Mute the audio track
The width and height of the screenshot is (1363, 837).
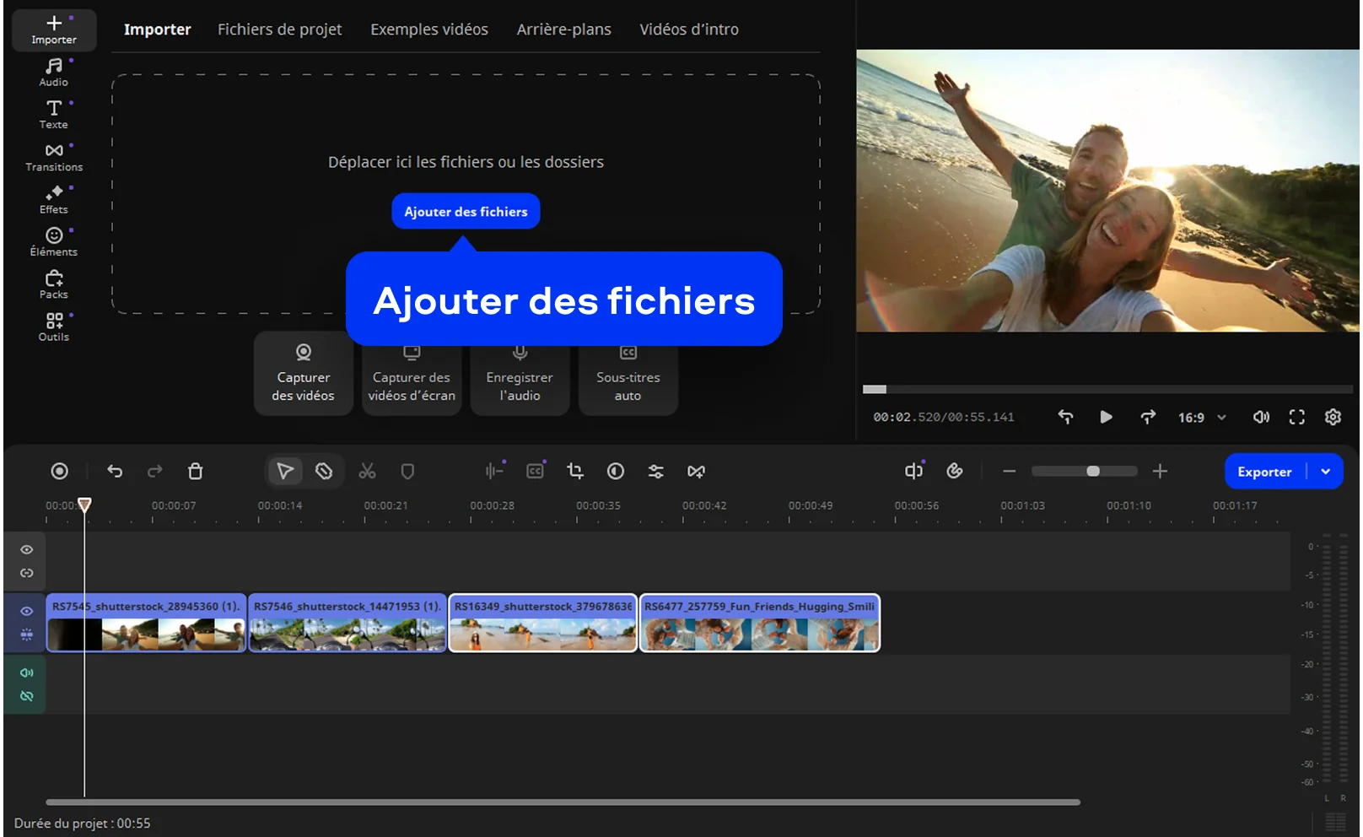[x=27, y=672]
